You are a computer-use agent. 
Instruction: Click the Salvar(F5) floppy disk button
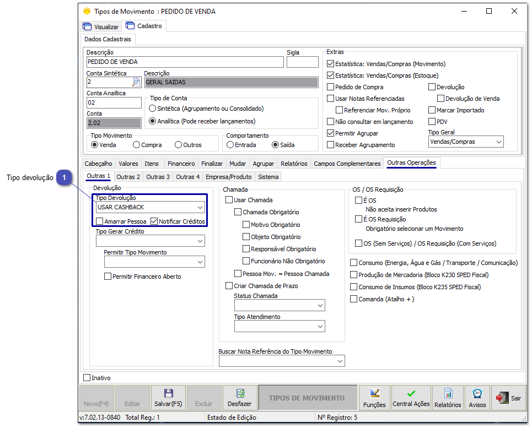click(168, 398)
